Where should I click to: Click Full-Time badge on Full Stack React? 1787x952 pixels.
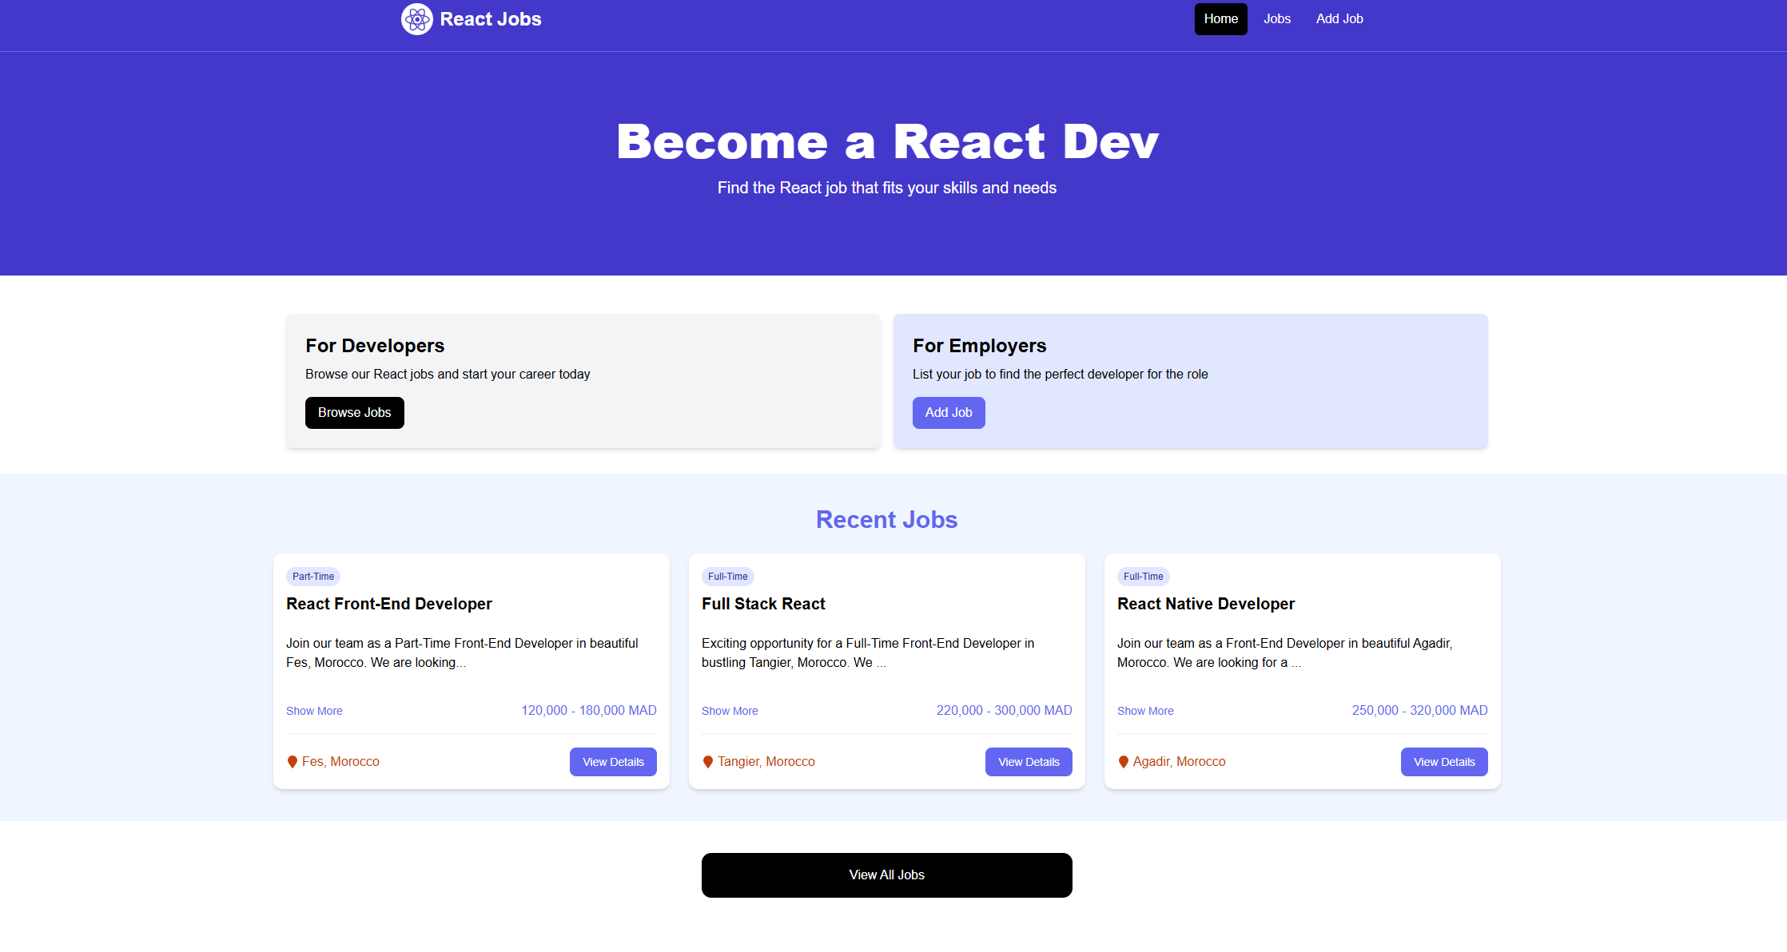[x=728, y=577]
